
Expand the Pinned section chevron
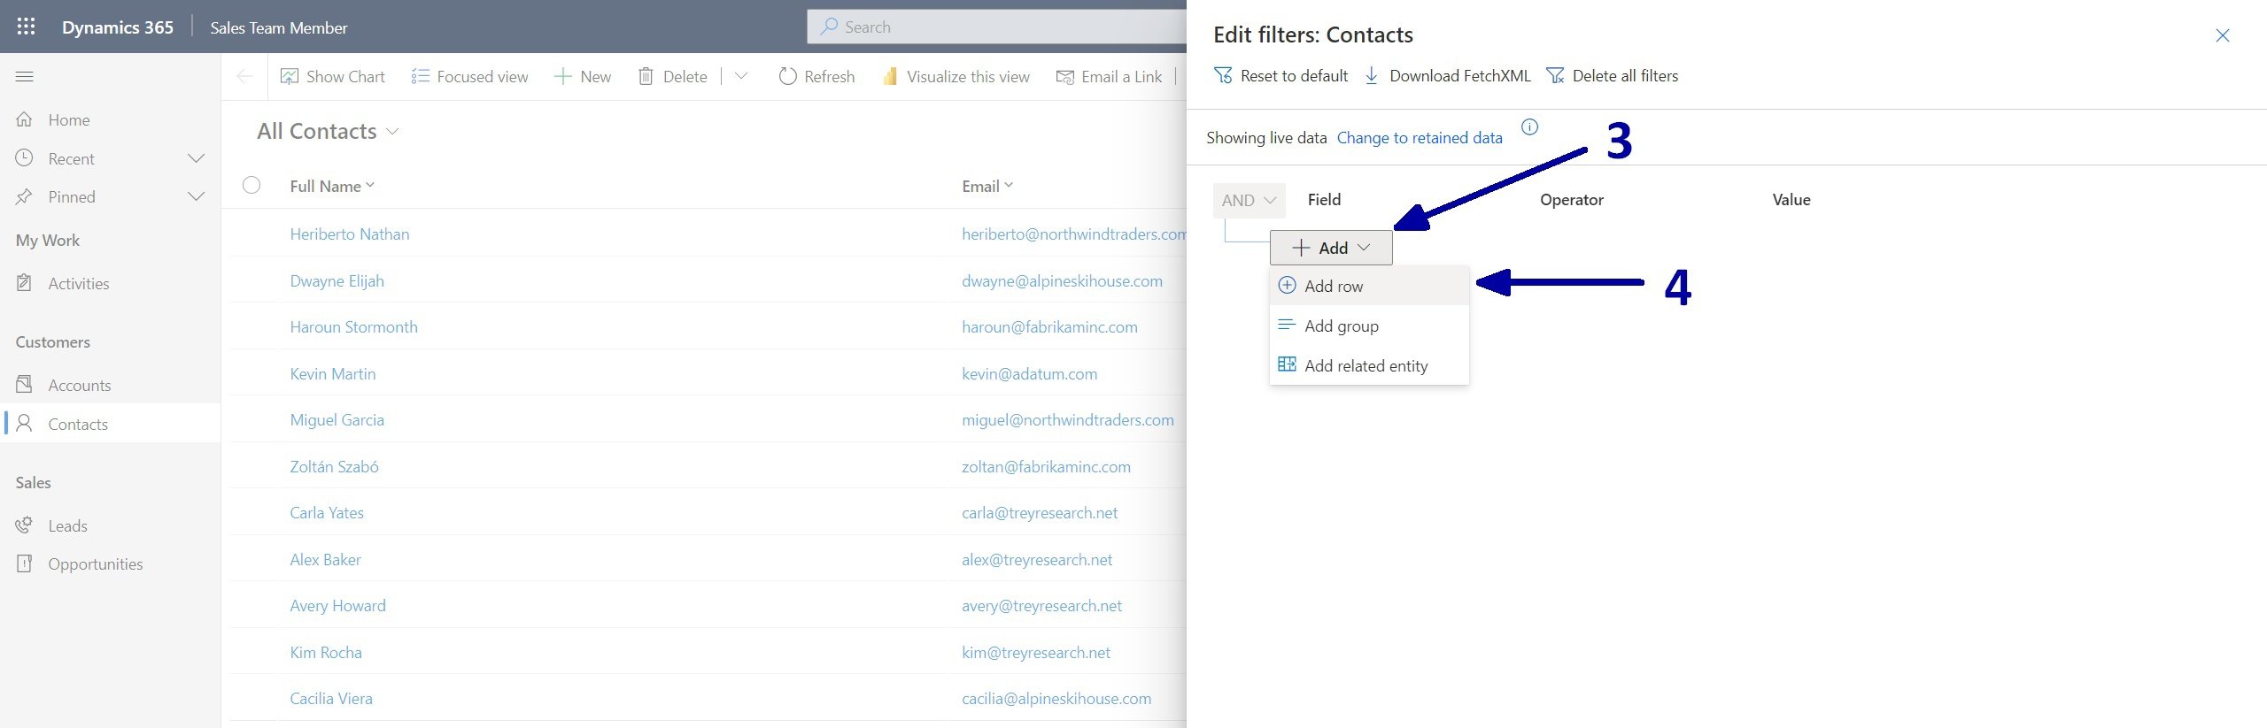(x=197, y=196)
